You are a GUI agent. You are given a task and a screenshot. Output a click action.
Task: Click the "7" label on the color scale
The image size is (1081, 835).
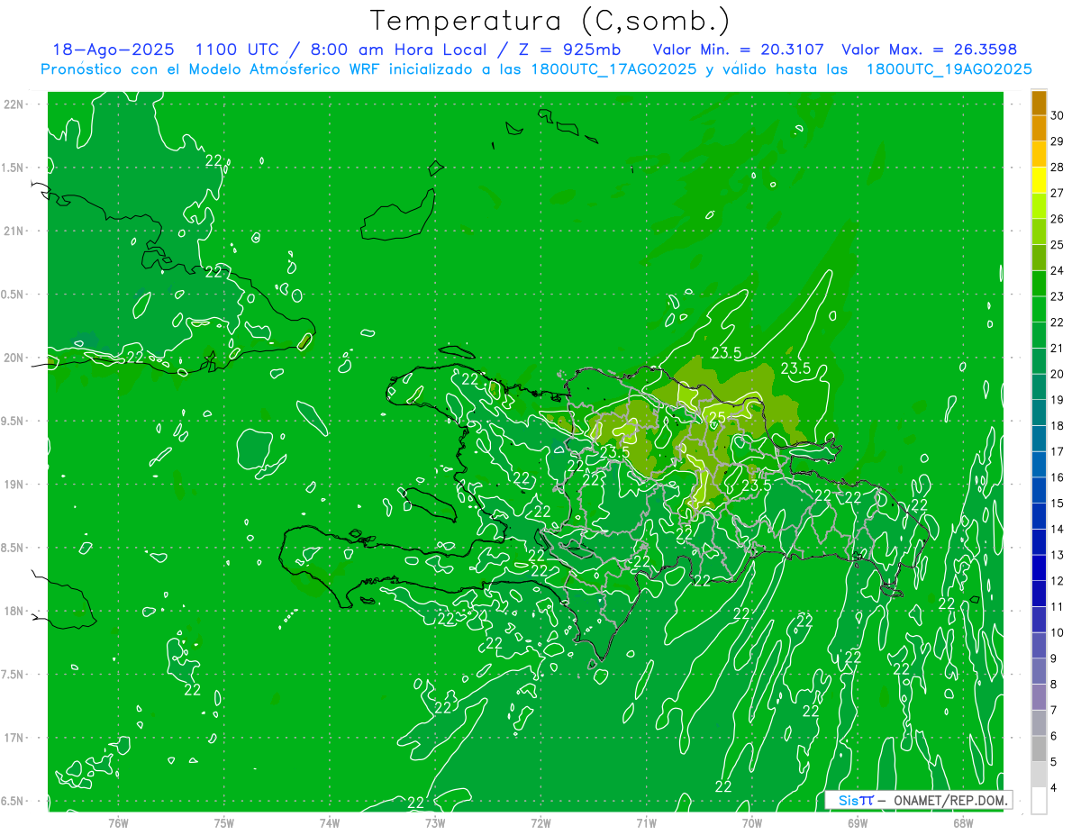click(1054, 711)
